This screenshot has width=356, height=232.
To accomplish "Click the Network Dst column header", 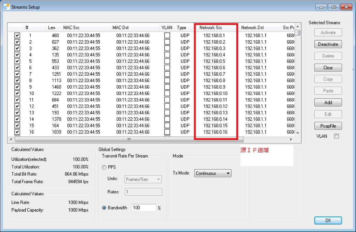I will [x=259, y=28].
